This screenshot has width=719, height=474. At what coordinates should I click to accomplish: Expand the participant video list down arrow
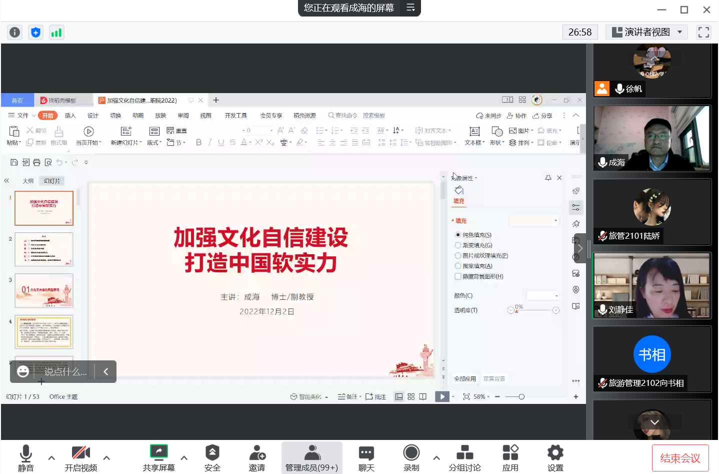[654, 422]
